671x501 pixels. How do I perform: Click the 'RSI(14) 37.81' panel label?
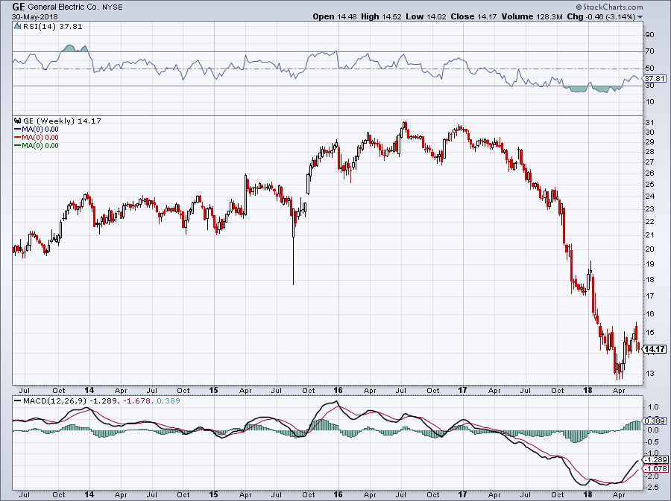coord(52,26)
